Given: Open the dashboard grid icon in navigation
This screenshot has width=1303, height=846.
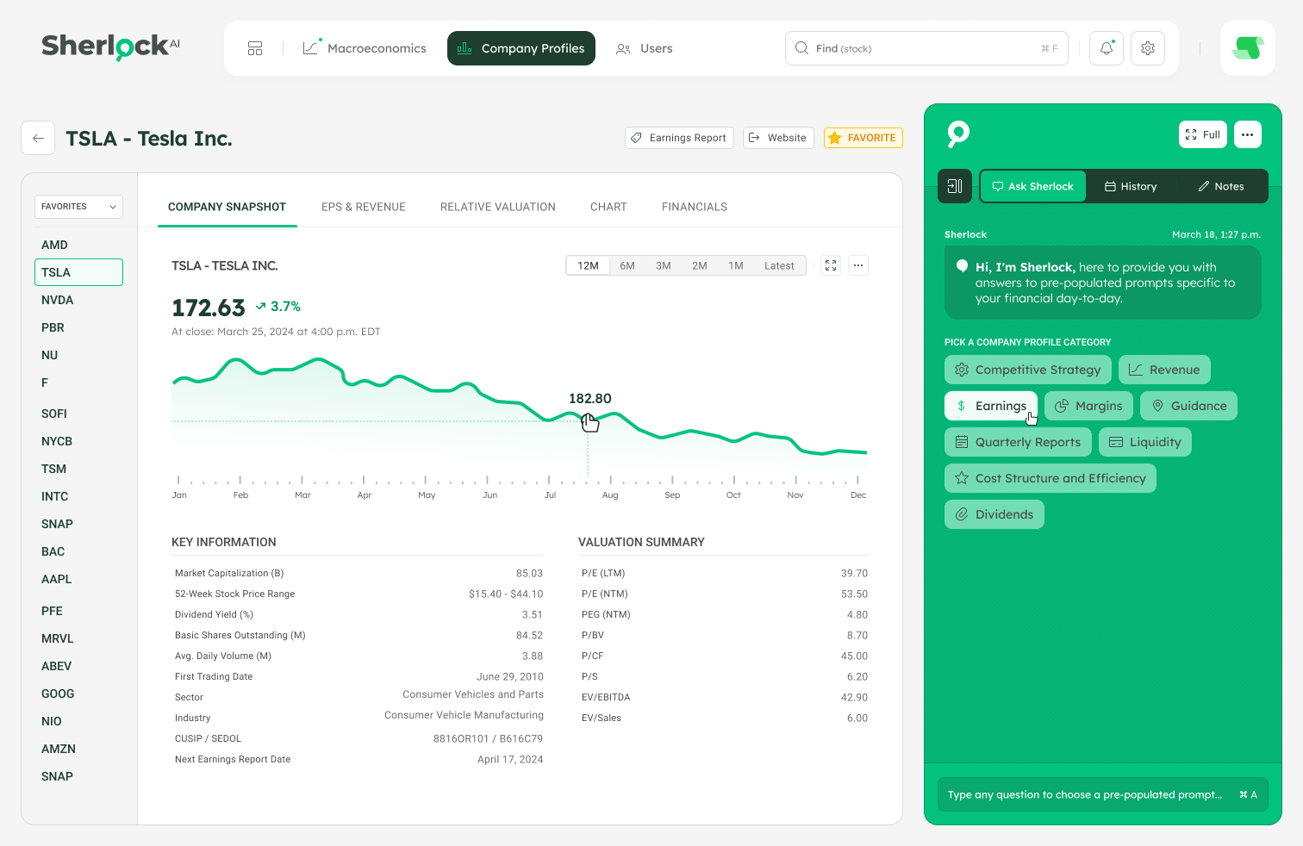Looking at the screenshot, I should 255,48.
